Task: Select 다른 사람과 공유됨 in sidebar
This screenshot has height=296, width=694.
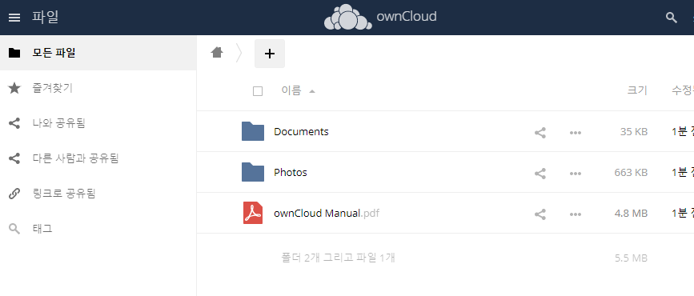Action: click(x=98, y=158)
